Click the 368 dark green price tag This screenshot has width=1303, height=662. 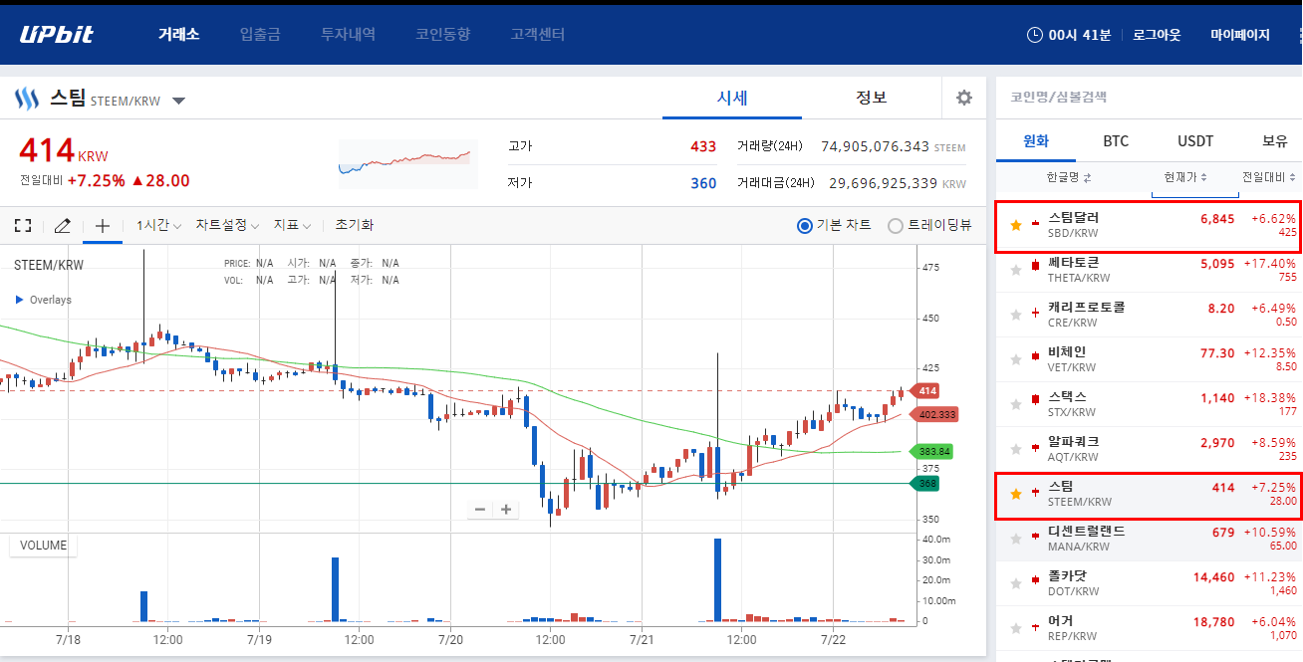pyautogui.click(x=926, y=484)
